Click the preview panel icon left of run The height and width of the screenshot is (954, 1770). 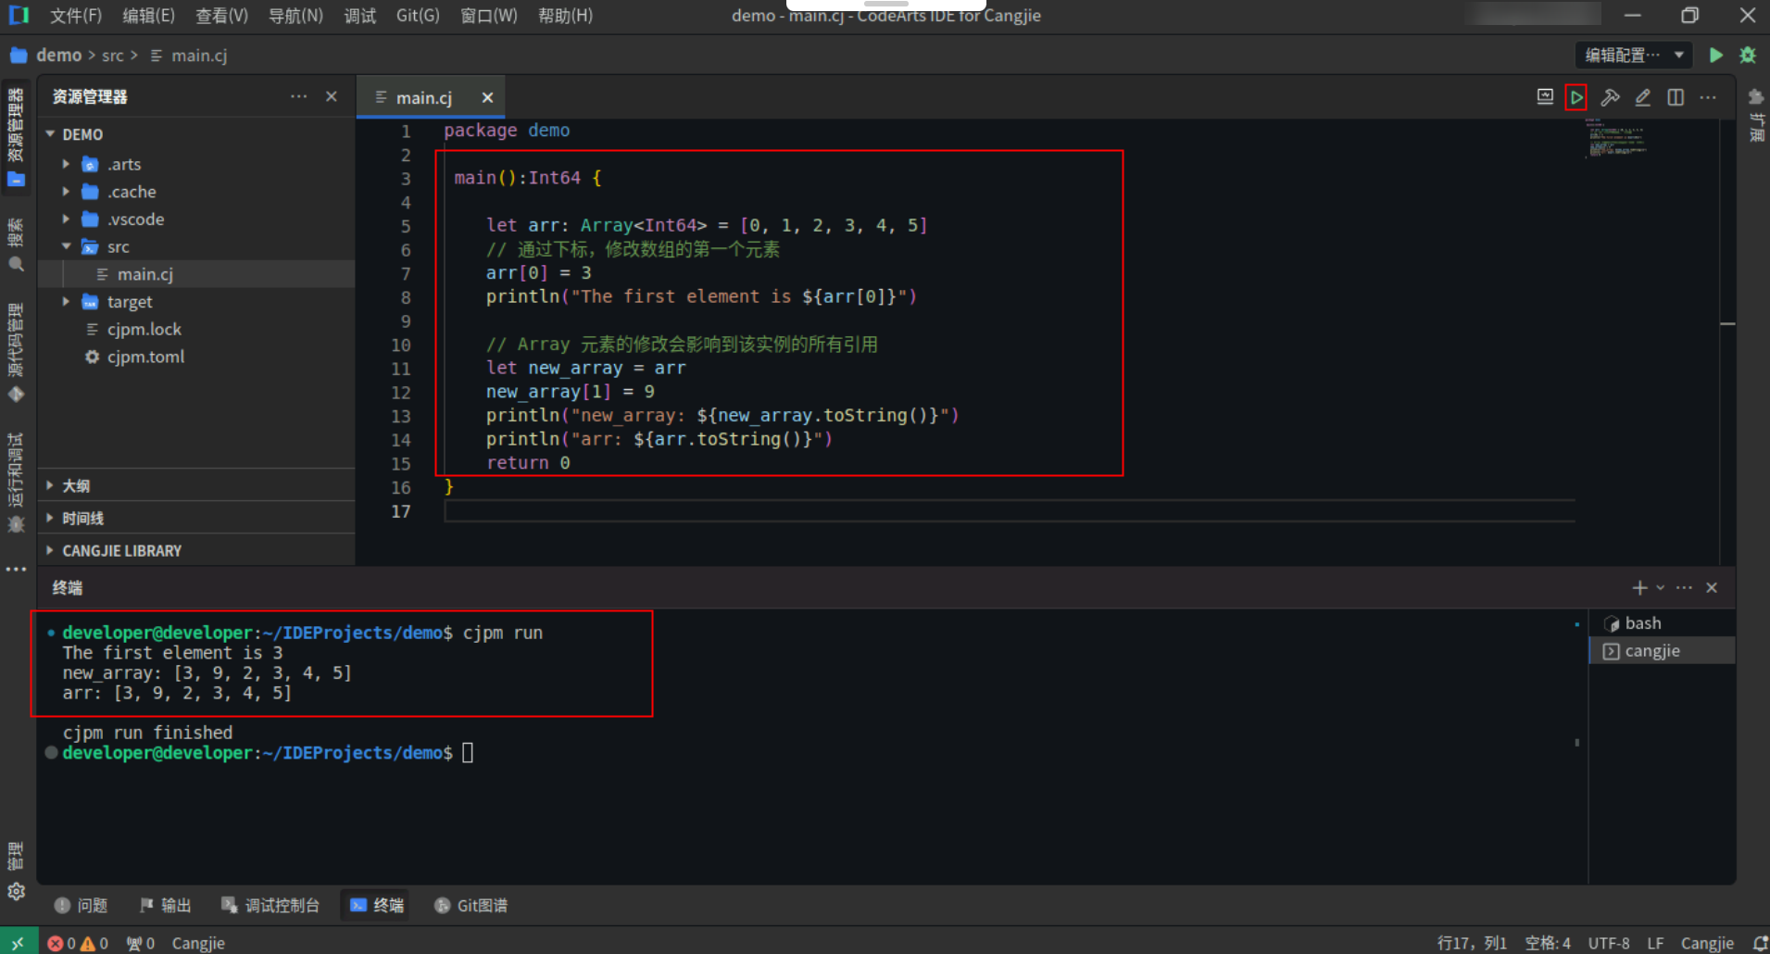point(1545,96)
